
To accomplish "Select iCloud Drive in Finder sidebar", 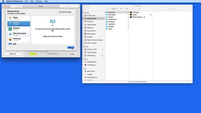I will coord(94,19).
